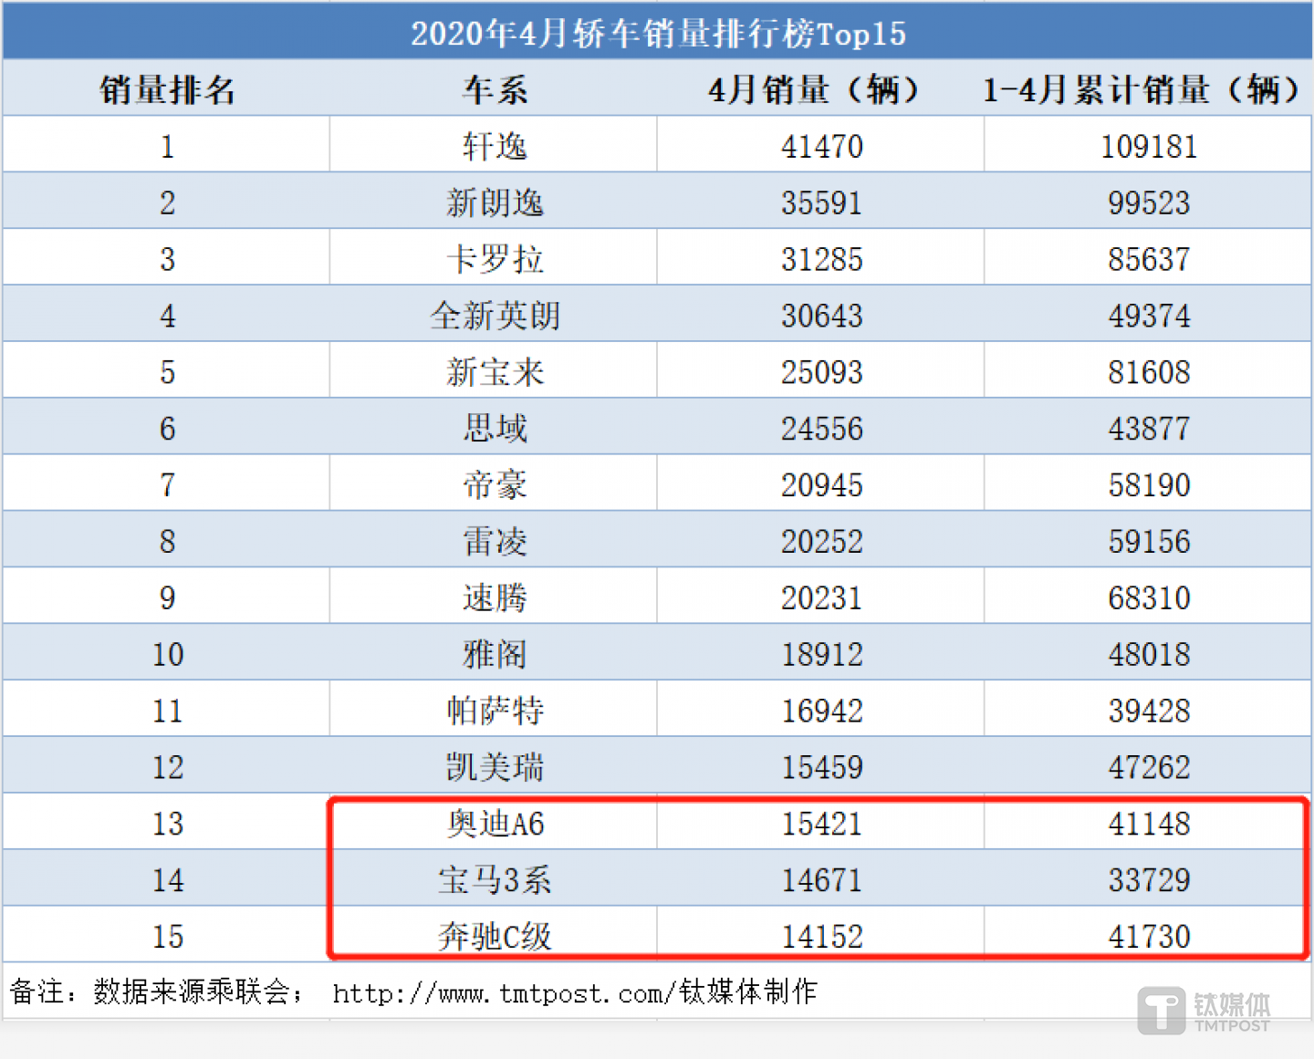The image size is (1314, 1059).
Task: Click rank number '15' beside 奔驰C级
Action: coord(167,937)
